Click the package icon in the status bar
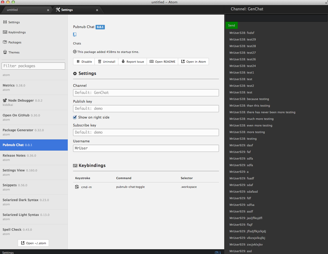The image size is (328, 254). [x=217, y=252]
